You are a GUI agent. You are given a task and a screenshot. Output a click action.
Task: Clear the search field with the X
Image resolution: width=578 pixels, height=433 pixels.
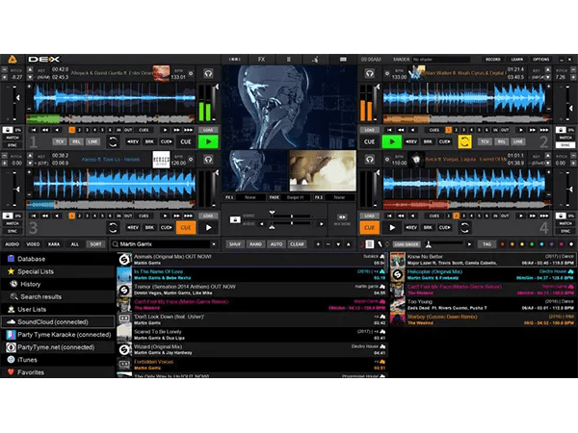(214, 244)
